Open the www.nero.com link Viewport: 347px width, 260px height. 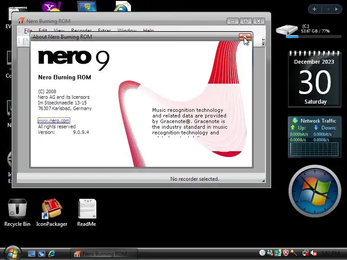point(54,120)
